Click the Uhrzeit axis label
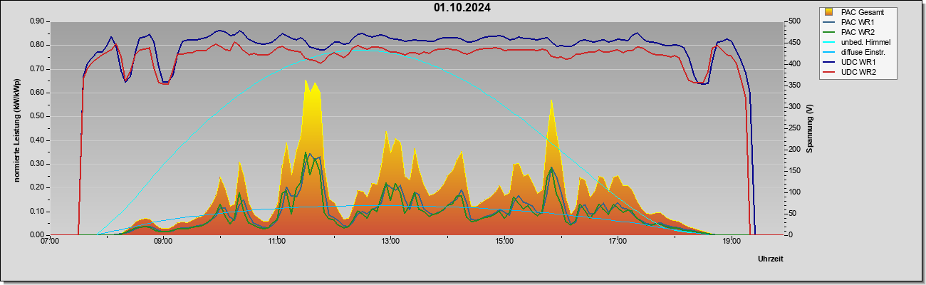926x285 pixels. click(x=771, y=259)
